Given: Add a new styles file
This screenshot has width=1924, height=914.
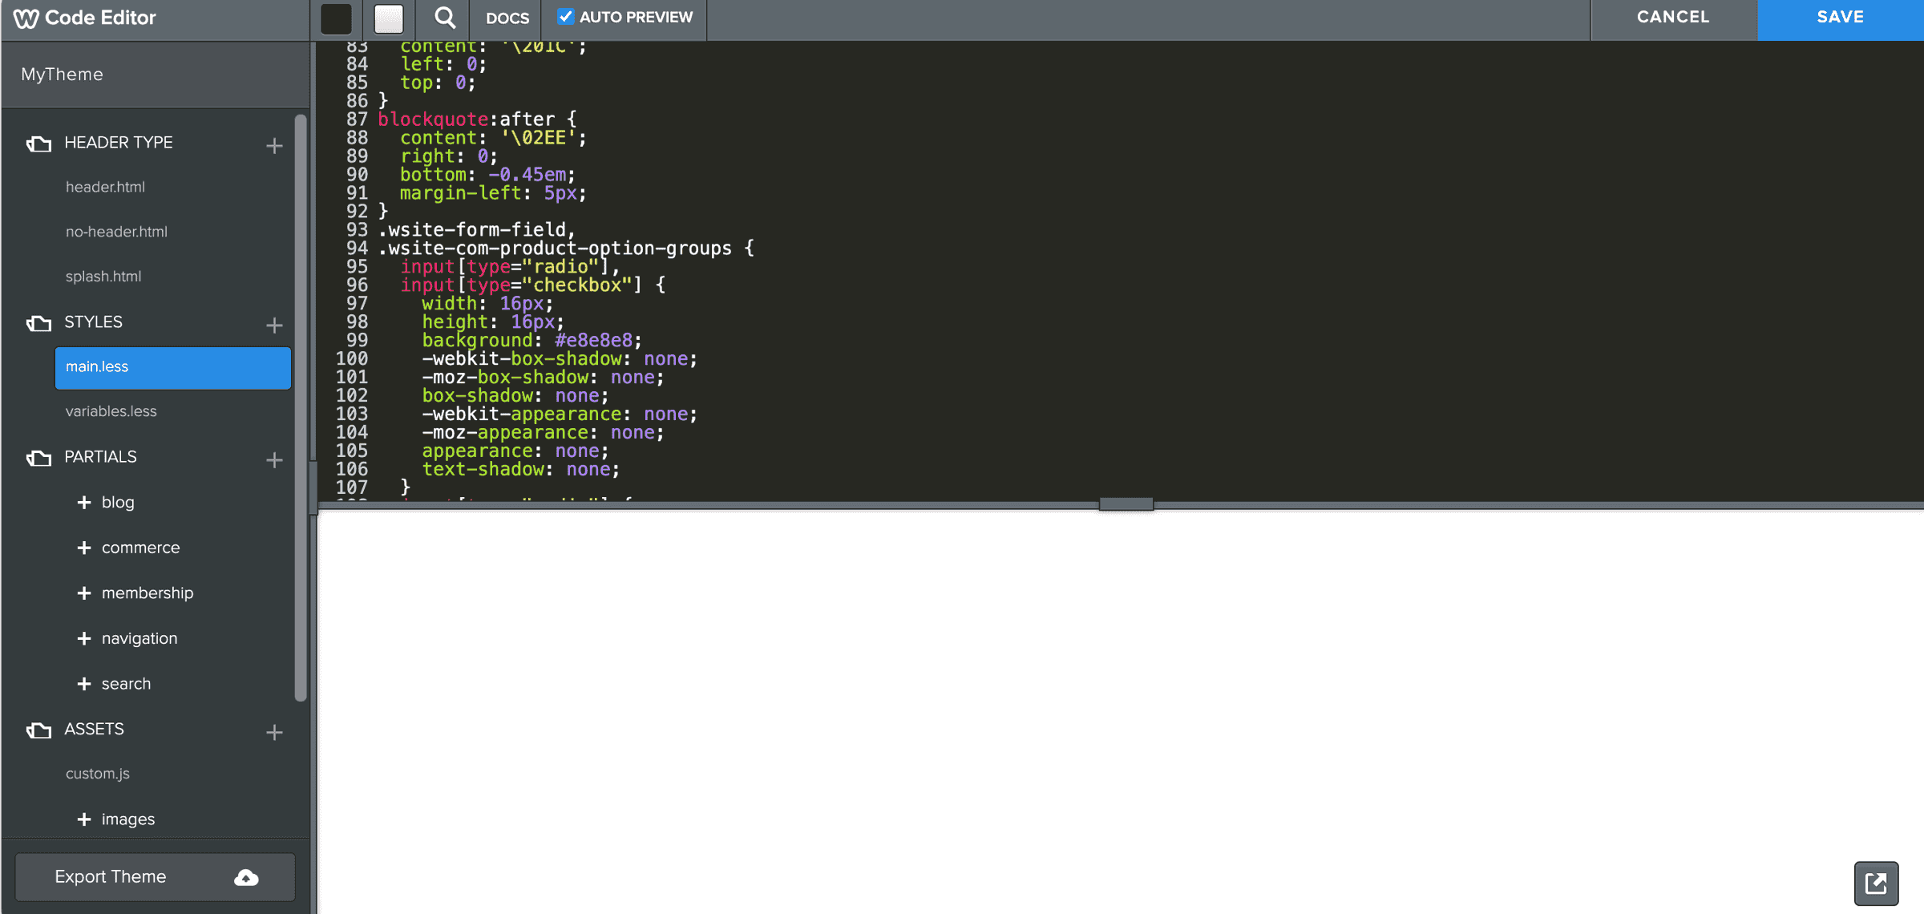Looking at the screenshot, I should pos(274,326).
